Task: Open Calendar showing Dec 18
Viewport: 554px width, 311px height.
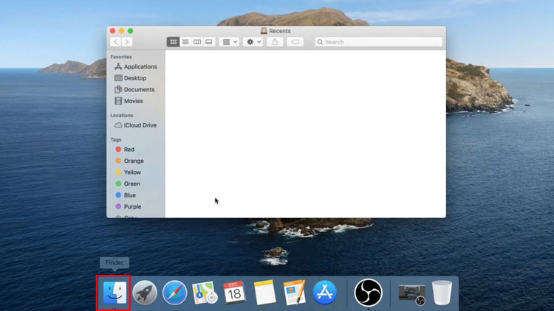Action: (234, 293)
